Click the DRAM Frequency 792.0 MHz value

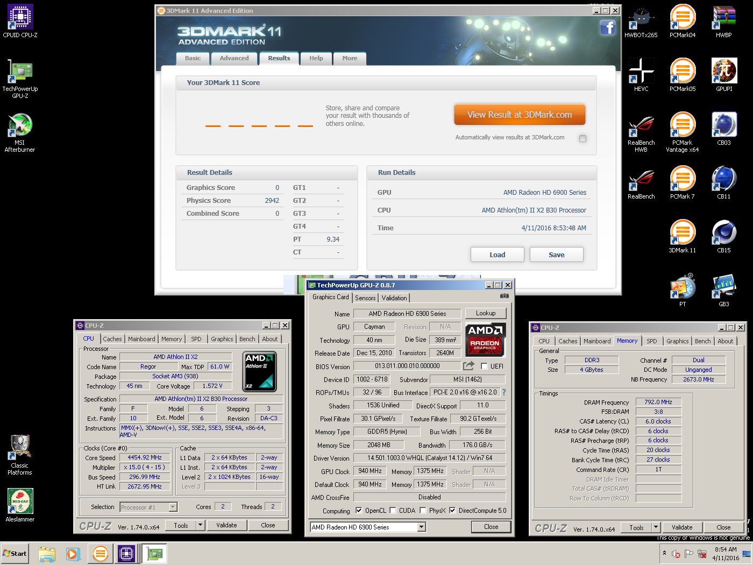(x=659, y=402)
